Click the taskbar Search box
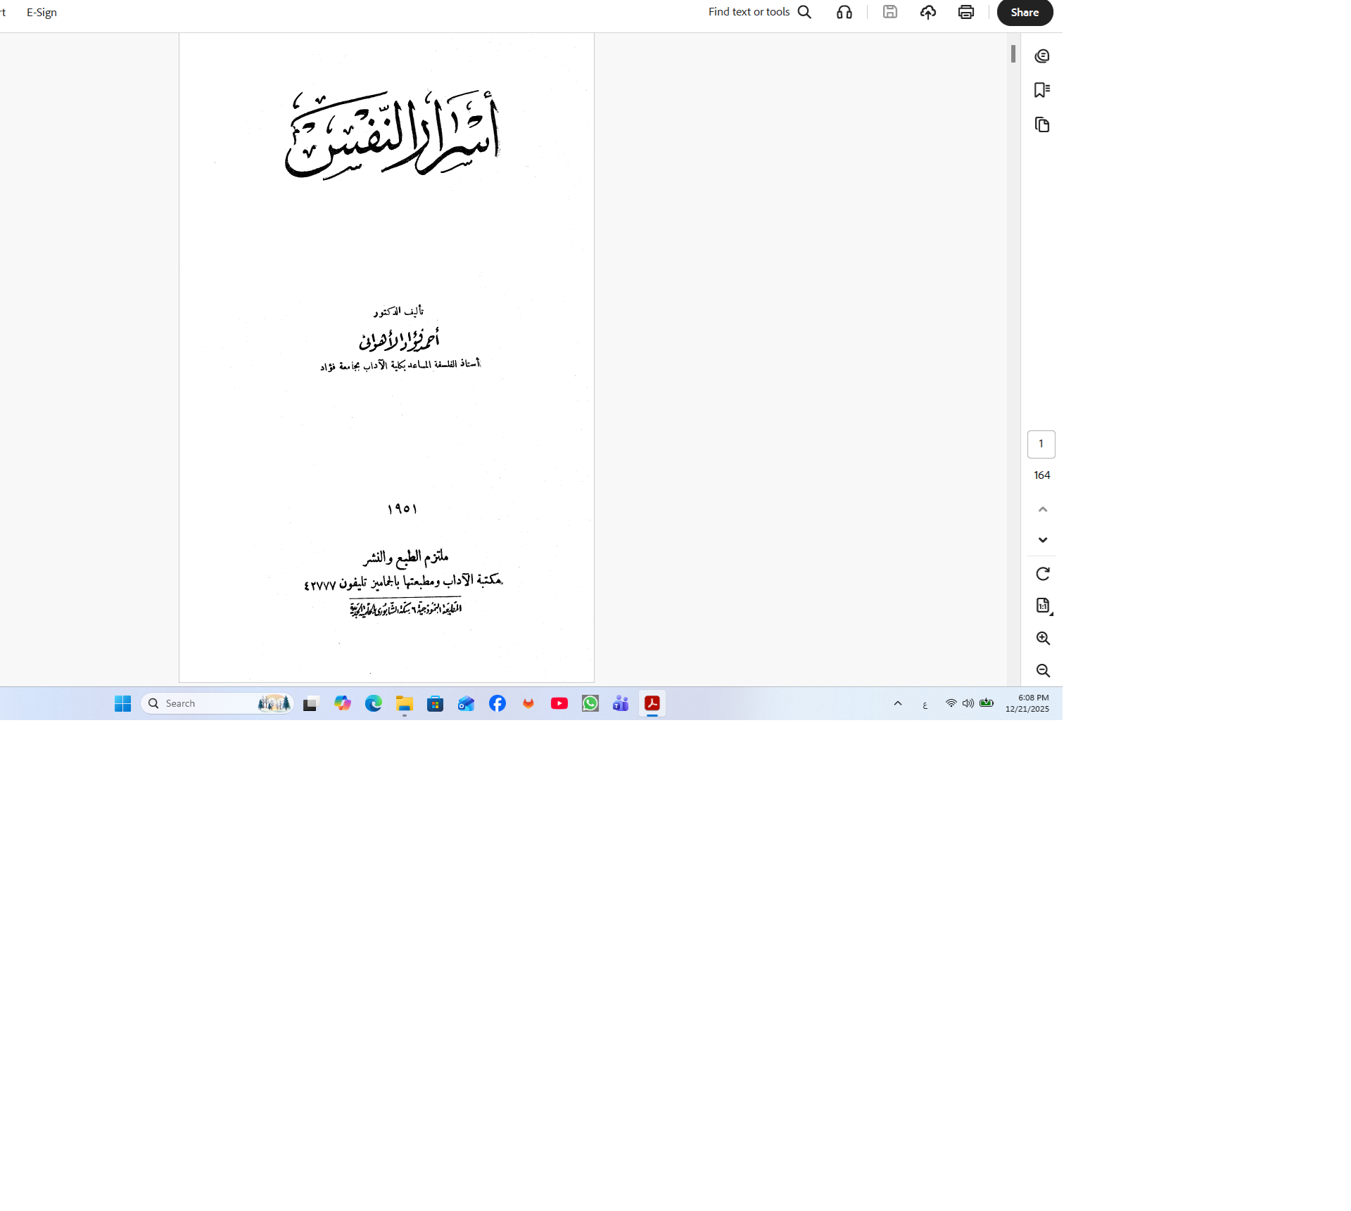Image resolution: width=1351 pixels, height=1211 pixels. coord(217,703)
